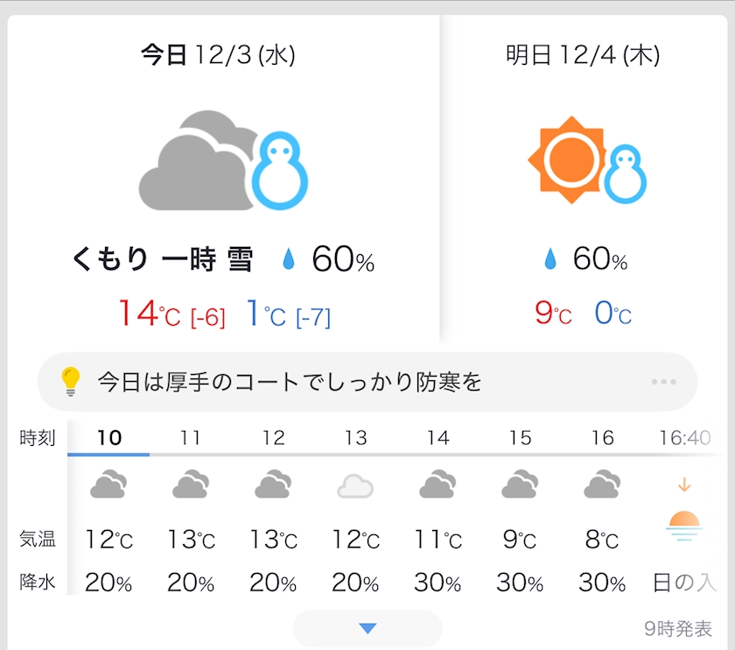Select the 10 o'clock hour column header
The height and width of the screenshot is (650, 735).
[x=109, y=438]
